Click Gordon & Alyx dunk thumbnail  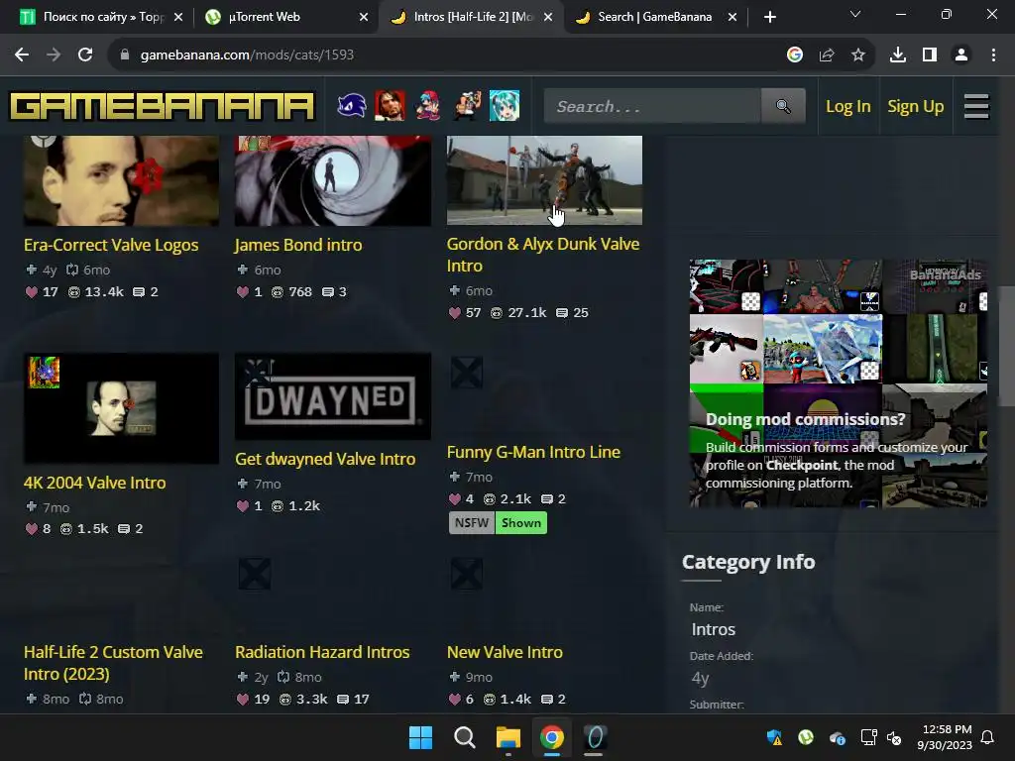click(544, 180)
